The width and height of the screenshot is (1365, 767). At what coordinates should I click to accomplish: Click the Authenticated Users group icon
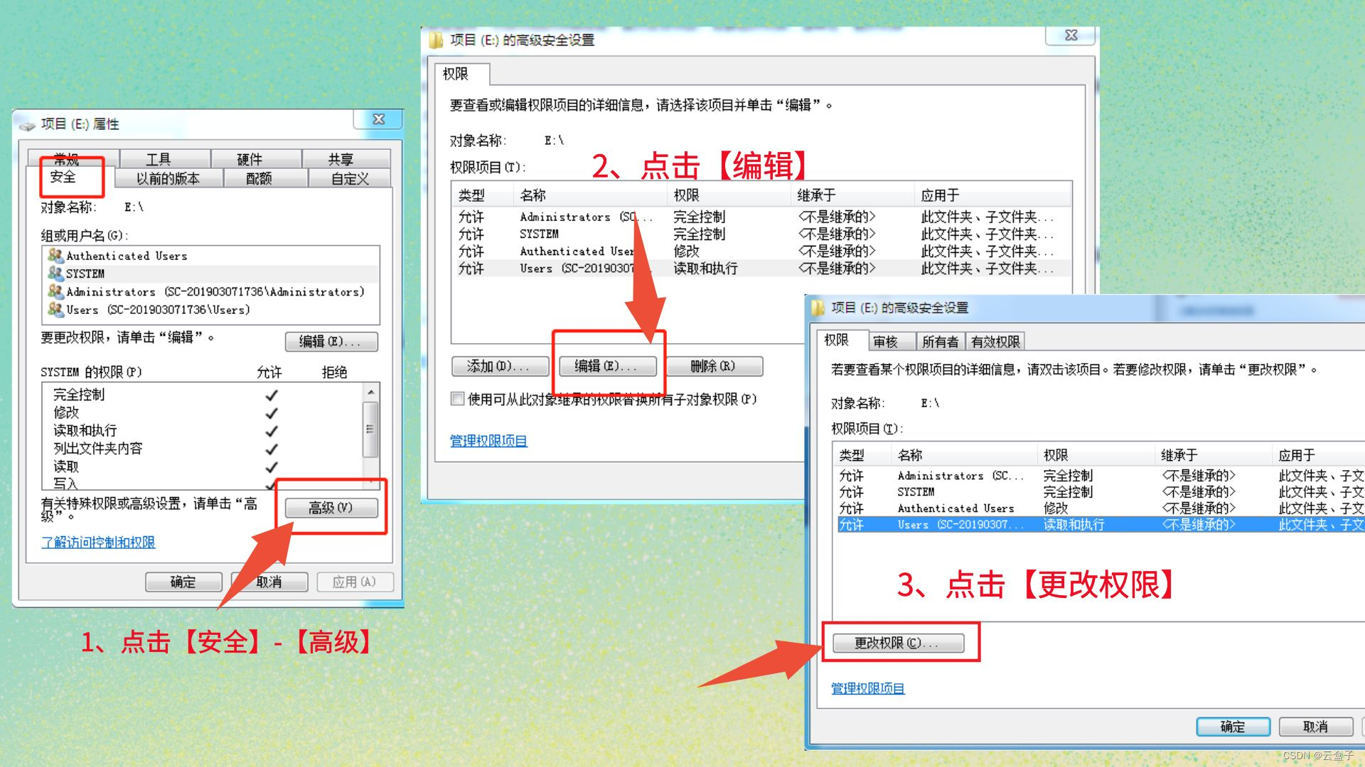click(x=55, y=255)
